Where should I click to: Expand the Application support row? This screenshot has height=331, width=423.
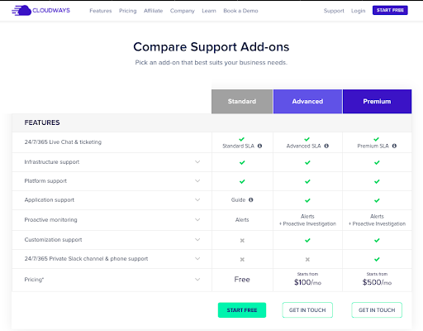coord(197,199)
